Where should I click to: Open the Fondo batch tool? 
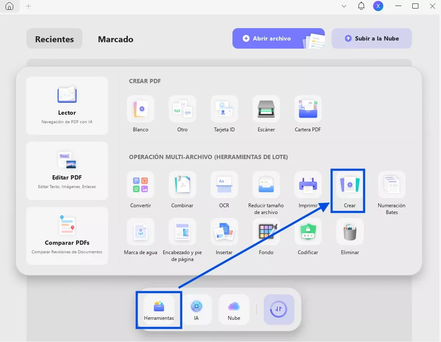tap(266, 232)
